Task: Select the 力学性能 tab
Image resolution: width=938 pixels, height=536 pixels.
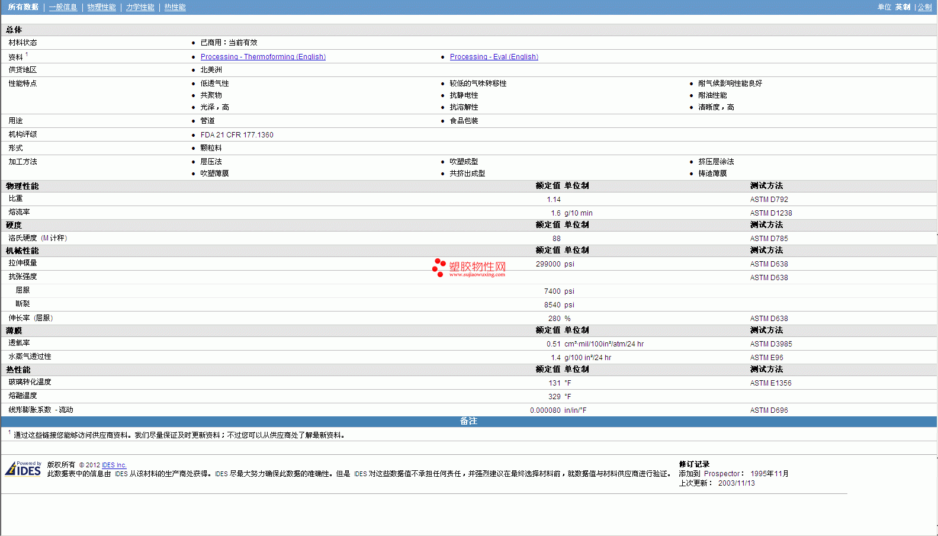Action: click(140, 7)
